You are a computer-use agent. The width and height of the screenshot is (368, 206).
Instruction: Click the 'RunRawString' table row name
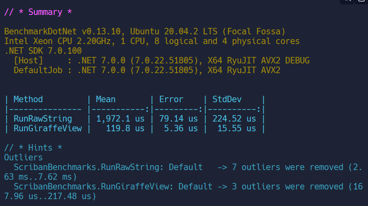click(43, 119)
